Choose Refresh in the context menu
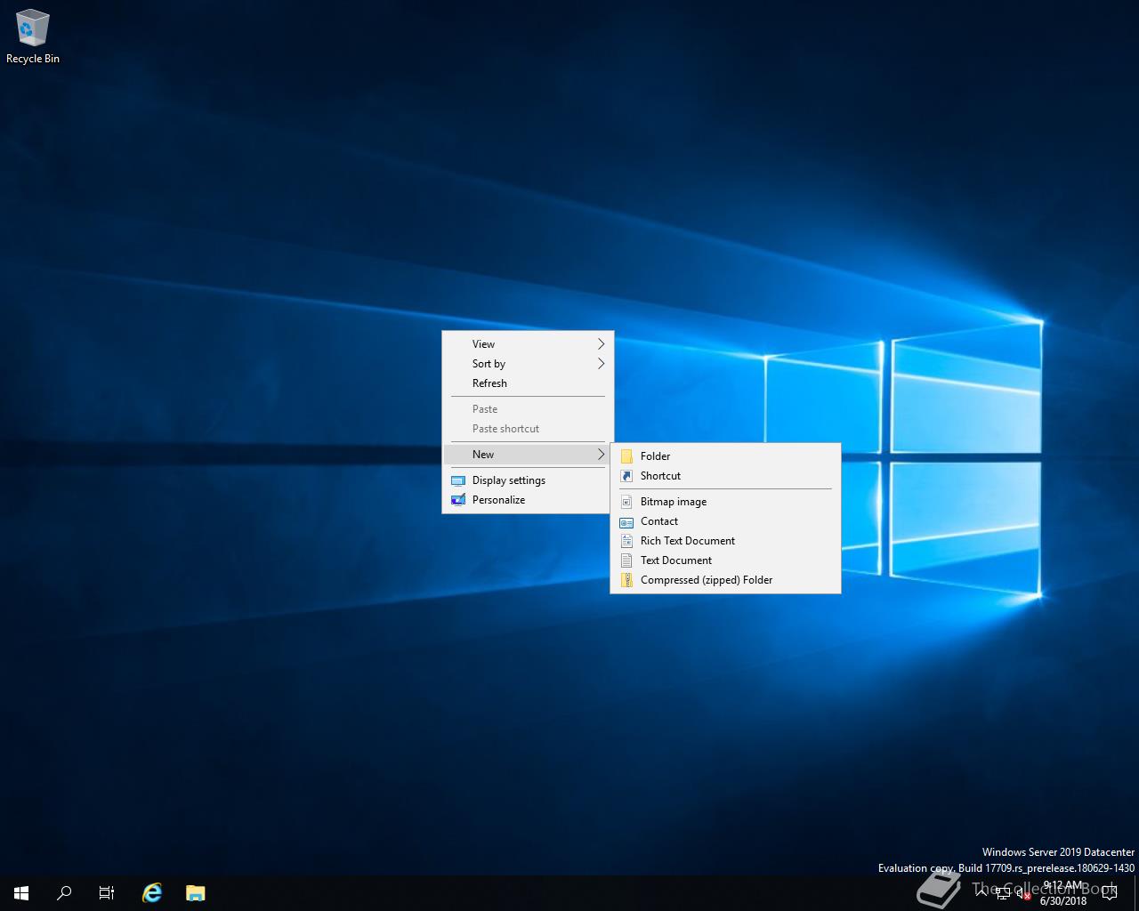The width and height of the screenshot is (1139, 911). pos(528,383)
